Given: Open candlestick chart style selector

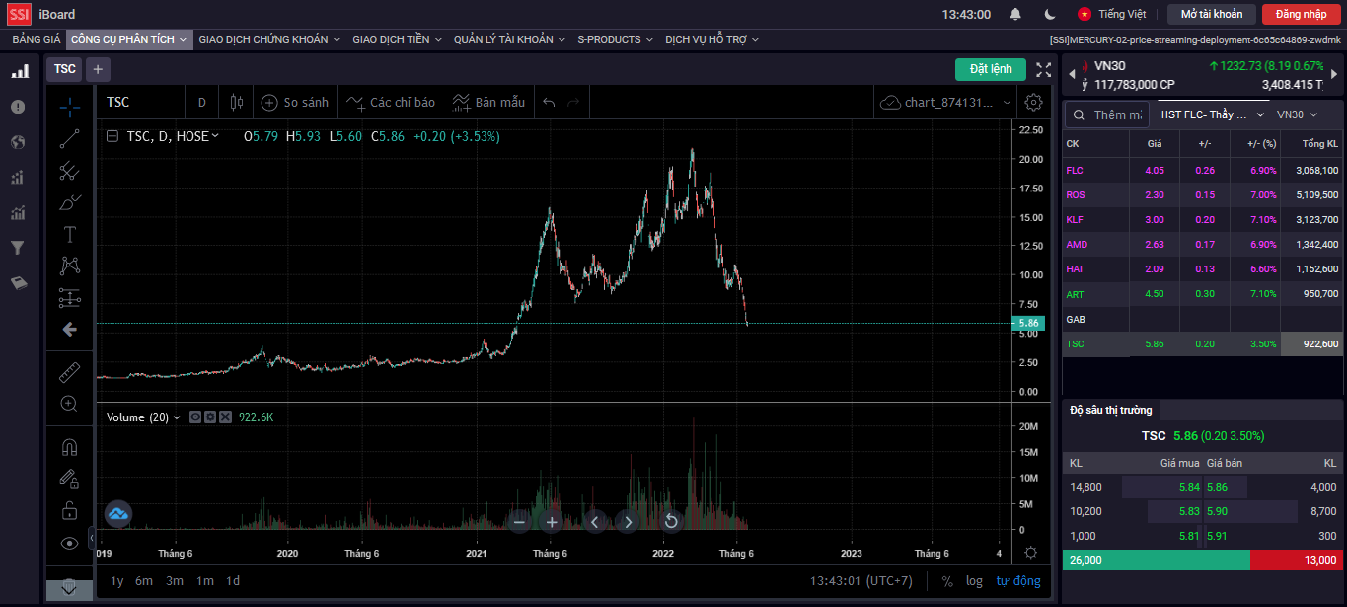Looking at the screenshot, I should (236, 102).
